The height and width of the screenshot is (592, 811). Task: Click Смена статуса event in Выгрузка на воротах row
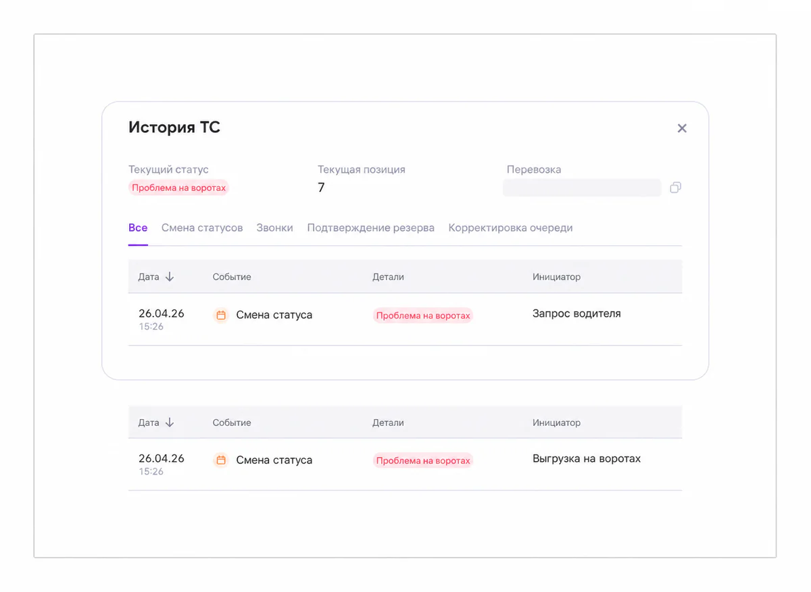click(x=274, y=460)
